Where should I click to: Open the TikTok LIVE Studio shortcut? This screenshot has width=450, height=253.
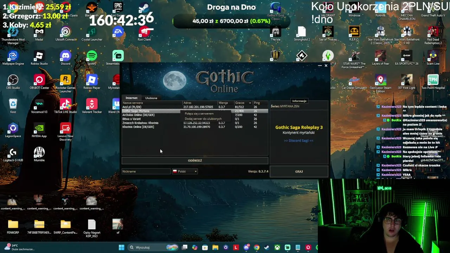[x=65, y=106]
